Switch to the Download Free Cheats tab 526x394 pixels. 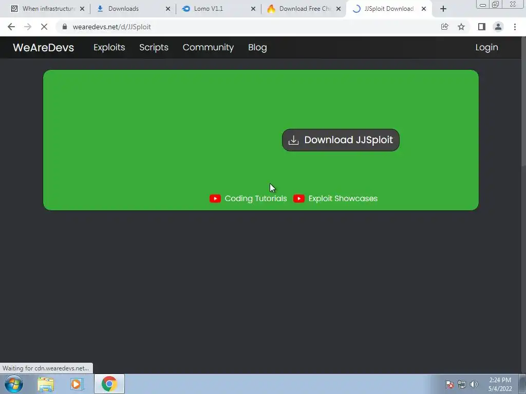[302, 9]
